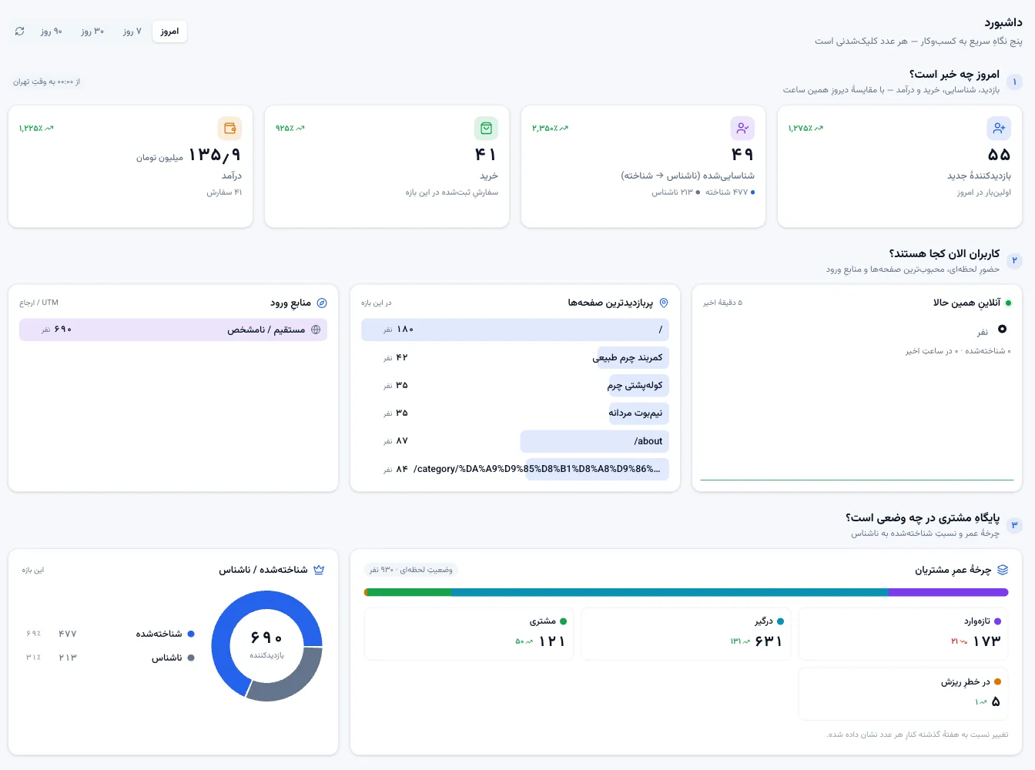Viewport: 1035px width, 770px height.
Task: Select the کمربند چرم طبیعی page row
Action: click(515, 357)
